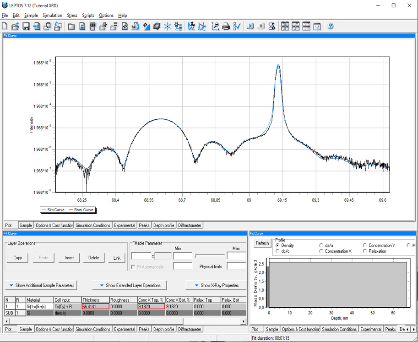The height and width of the screenshot is (342, 418).
Task: Click the Fittable Parameter slider
Action: pos(210,255)
